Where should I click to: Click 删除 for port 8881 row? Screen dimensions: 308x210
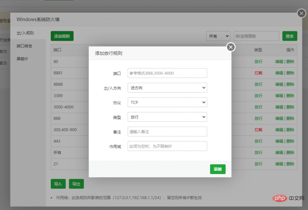coord(290,73)
